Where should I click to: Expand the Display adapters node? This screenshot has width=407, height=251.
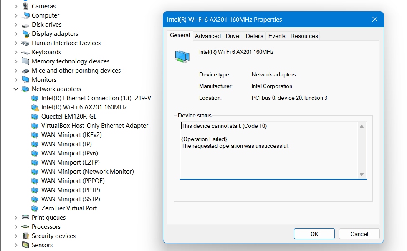point(16,34)
